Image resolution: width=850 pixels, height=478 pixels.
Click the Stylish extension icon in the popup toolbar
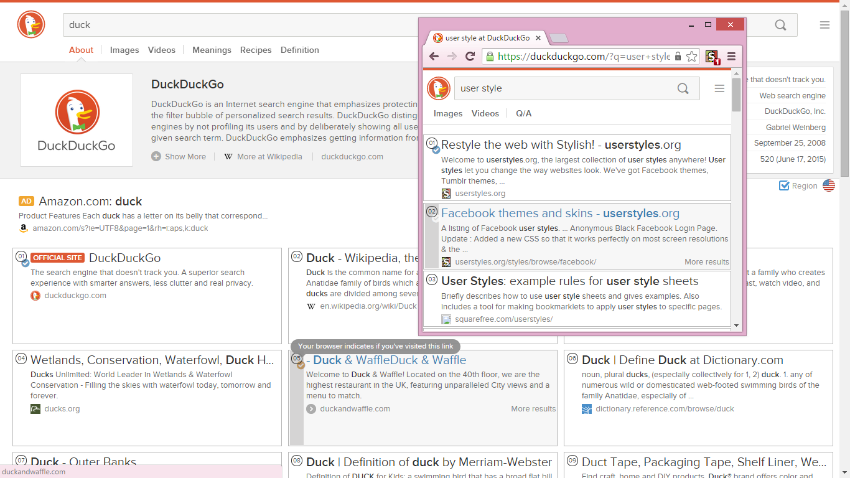tap(712, 56)
